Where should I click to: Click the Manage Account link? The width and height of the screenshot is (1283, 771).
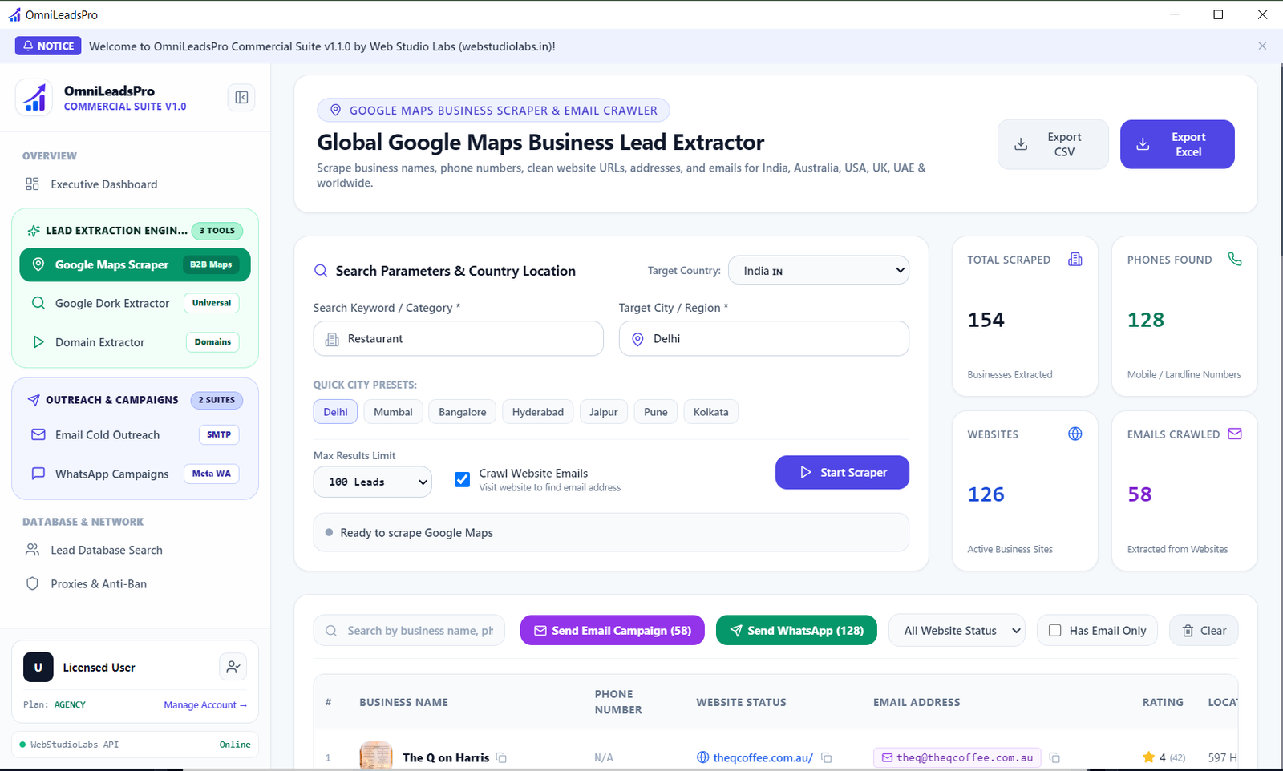(x=205, y=705)
